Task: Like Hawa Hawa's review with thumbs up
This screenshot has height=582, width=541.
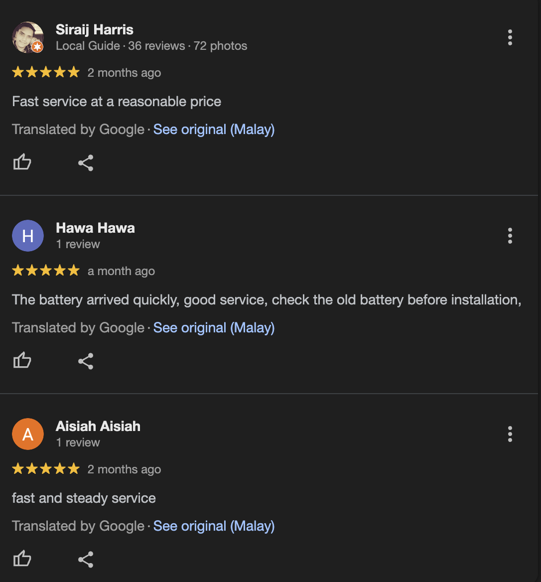Action: (22, 360)
